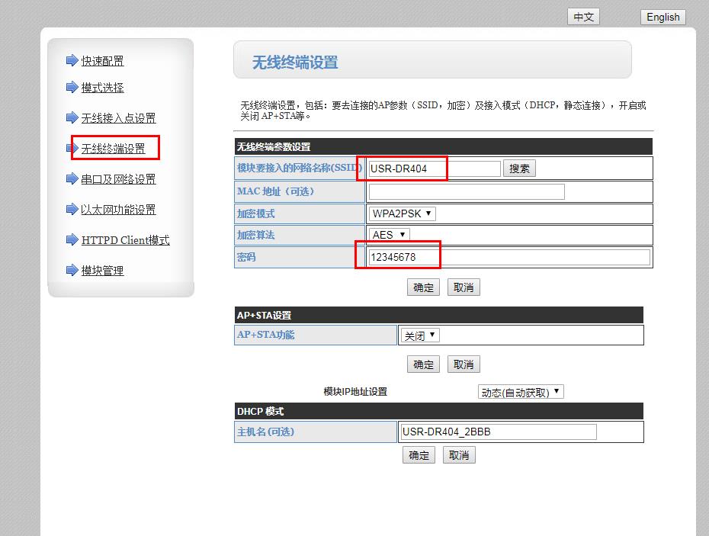Image resolution: width=709 pixels, height=536 pixels.
Task: Click the arrow icon beside HTTPD Client模式
Action: (x=72, y=239)
